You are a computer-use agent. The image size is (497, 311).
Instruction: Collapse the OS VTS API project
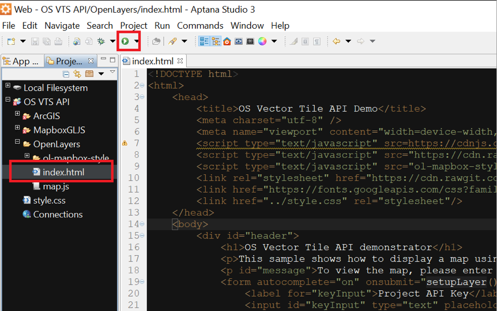pos(8,99)
